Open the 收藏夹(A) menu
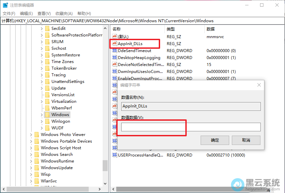This screenshot has width=285, height=193. point(64,14)
